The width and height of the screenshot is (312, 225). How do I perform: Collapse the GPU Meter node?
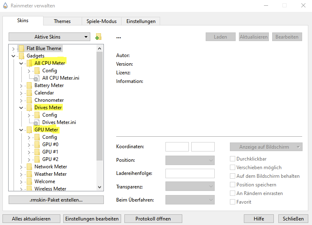tap(21, 130)
